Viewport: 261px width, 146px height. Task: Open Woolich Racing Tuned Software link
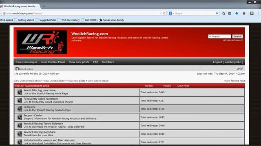[x=43, y=124]
